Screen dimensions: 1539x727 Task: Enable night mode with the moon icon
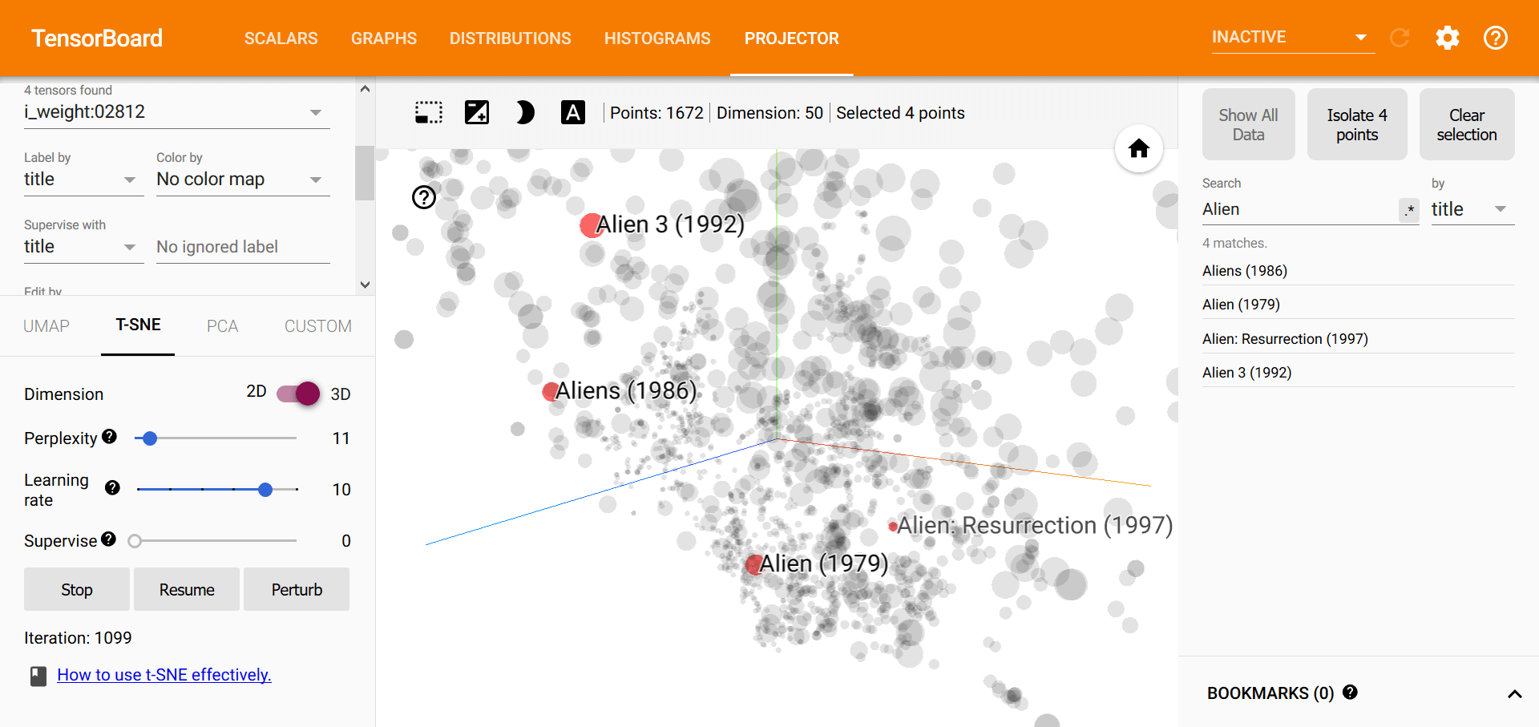click(525, 113)
